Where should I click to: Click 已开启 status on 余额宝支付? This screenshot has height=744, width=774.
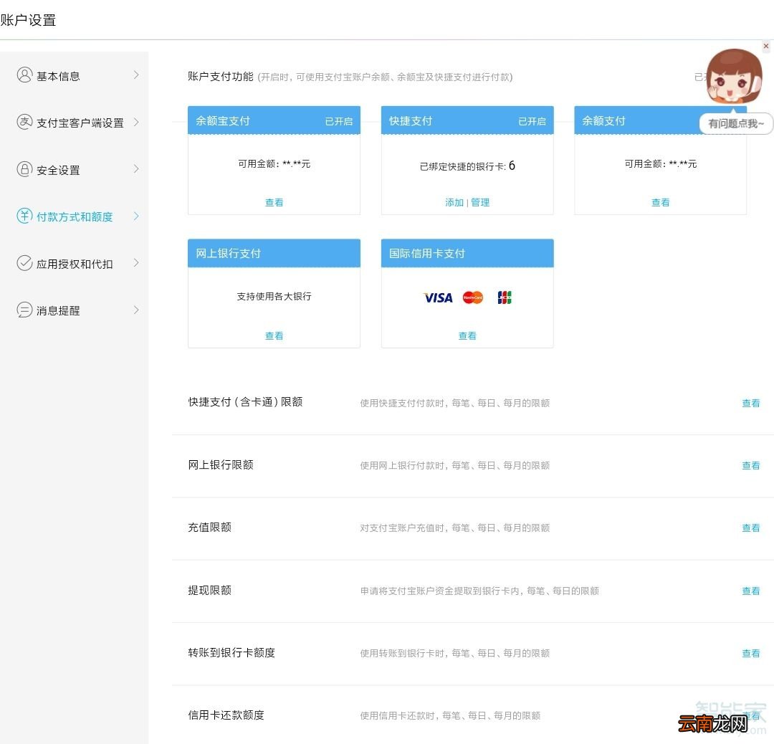click(x=338, y=121)
